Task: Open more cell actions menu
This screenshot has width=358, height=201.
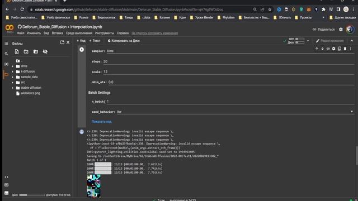Action: click(x=351, y=49)
